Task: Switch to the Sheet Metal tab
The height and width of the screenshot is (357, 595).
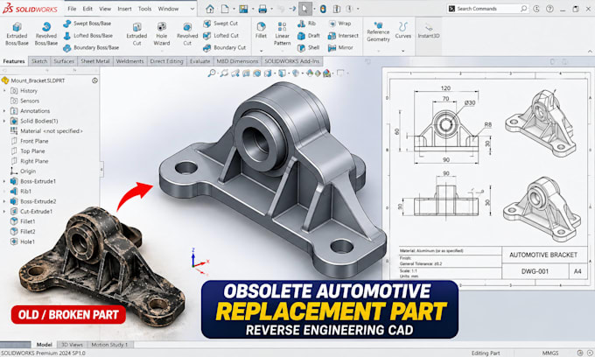Action: pyautogui.click(x=94, y=61)
